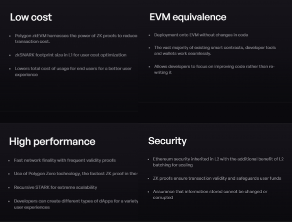Click the bullet dot before ZK proofs ensure
The width and height of the screenshot is (292, 222).
[148, 178]
